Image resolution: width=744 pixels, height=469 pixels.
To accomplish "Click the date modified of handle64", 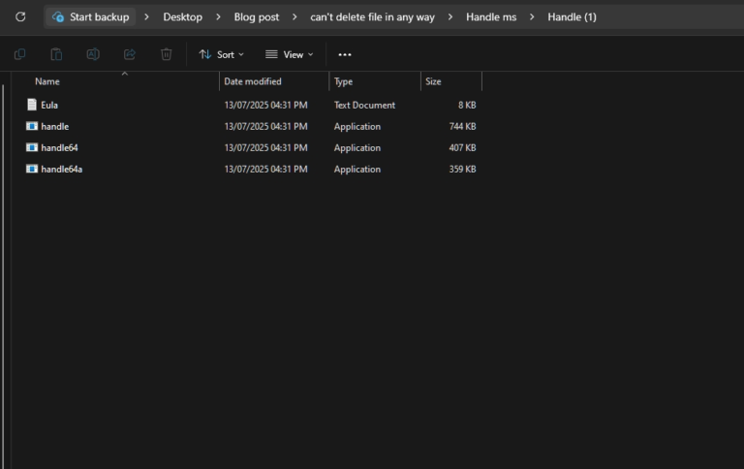I will tap(265, 147).
